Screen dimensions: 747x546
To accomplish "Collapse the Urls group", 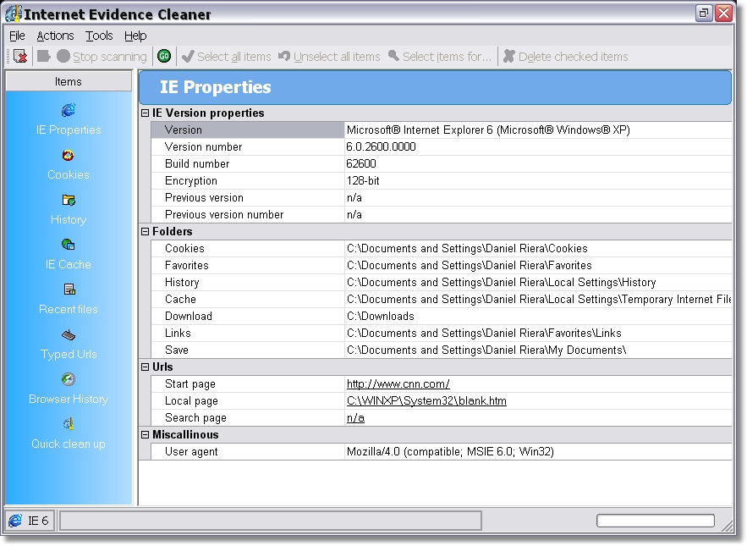I will pyautogui.click(x=146, y=367).
